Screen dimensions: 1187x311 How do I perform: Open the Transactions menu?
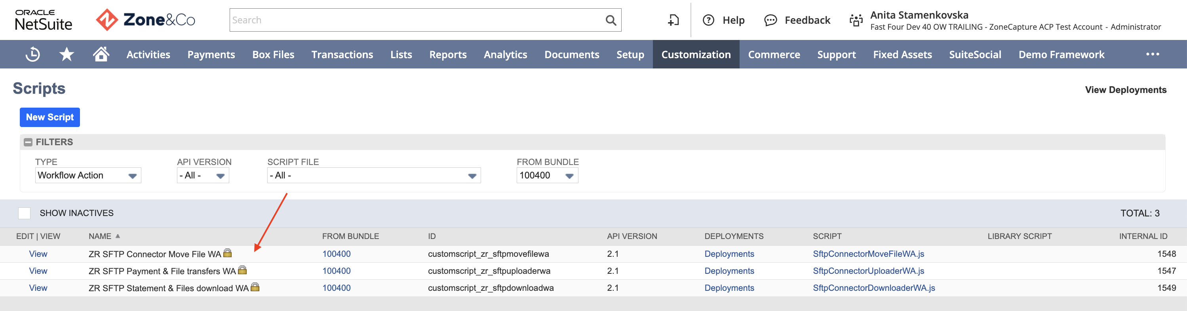point(342,54)
